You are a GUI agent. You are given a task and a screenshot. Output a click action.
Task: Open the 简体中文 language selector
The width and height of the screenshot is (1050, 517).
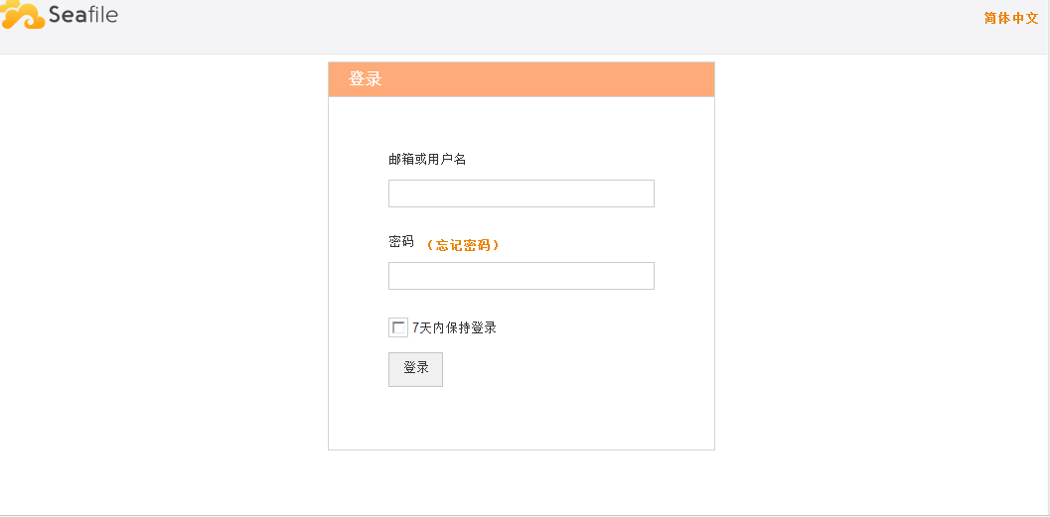click(x=1011, y=19)
